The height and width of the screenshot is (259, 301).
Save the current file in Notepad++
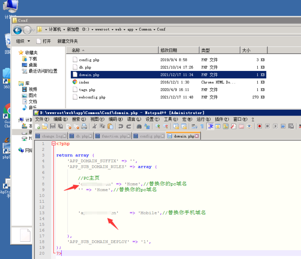point(53,126)
